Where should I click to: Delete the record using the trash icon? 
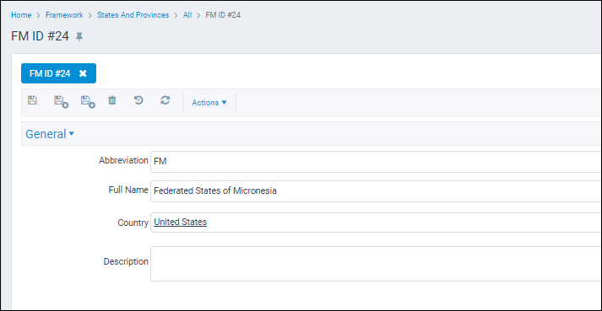click(111, 100)
